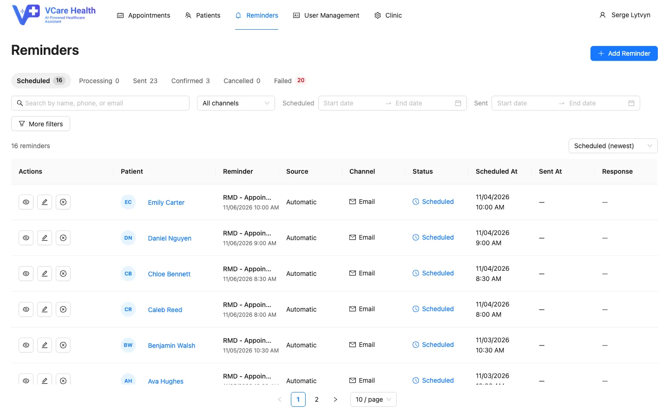Click the VCare Health logo

click(54, 15)
